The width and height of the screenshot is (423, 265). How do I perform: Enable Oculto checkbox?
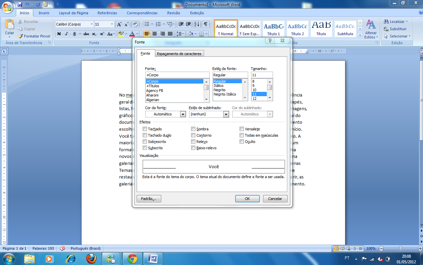coord(242,142)
